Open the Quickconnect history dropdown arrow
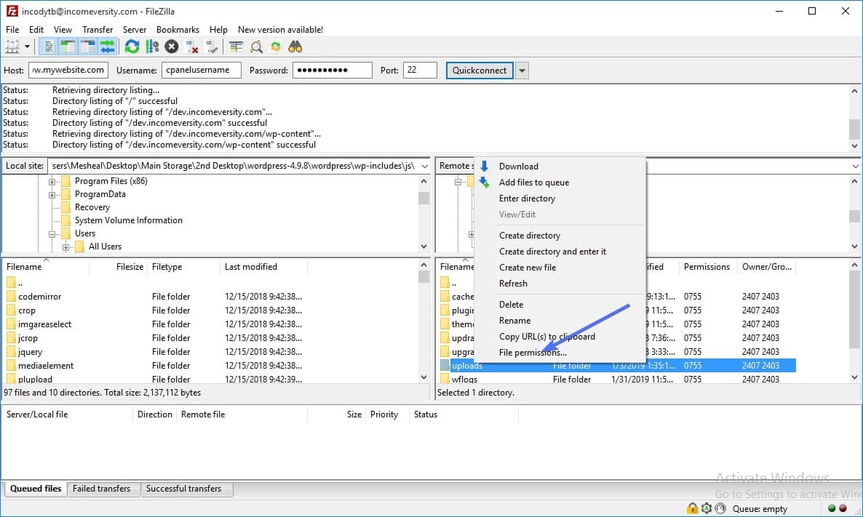This screenshot has width=863, height=517. (x=522, y=71)
